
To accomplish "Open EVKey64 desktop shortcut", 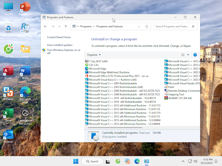I will [x=8, y=93].
